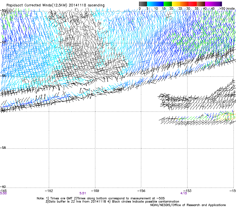
Task: Click the 'NOAA/NESDIS/Office of Research and Applications' credit
Action: 188,205
